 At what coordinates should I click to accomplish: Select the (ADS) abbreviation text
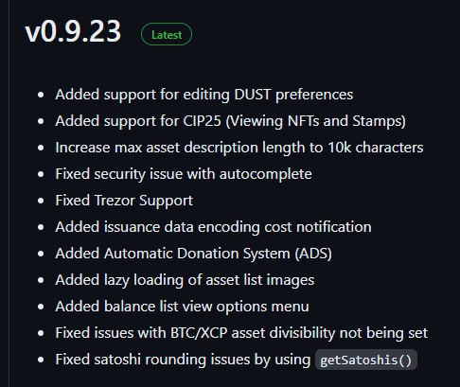tap(313, 254)
